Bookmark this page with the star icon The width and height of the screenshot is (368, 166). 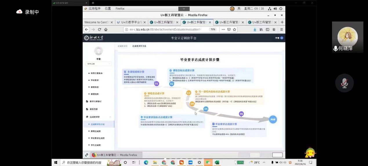(235, 29)
